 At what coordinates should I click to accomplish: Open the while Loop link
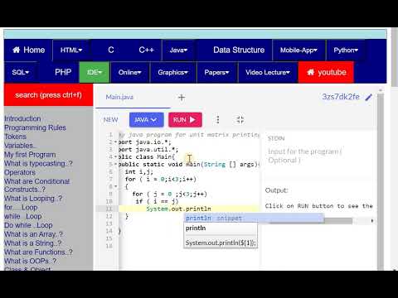pos(23,216)
